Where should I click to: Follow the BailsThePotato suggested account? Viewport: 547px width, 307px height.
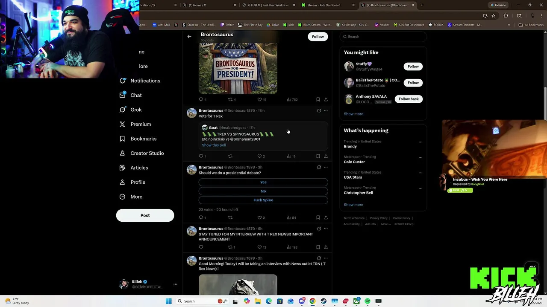point(413,83)
